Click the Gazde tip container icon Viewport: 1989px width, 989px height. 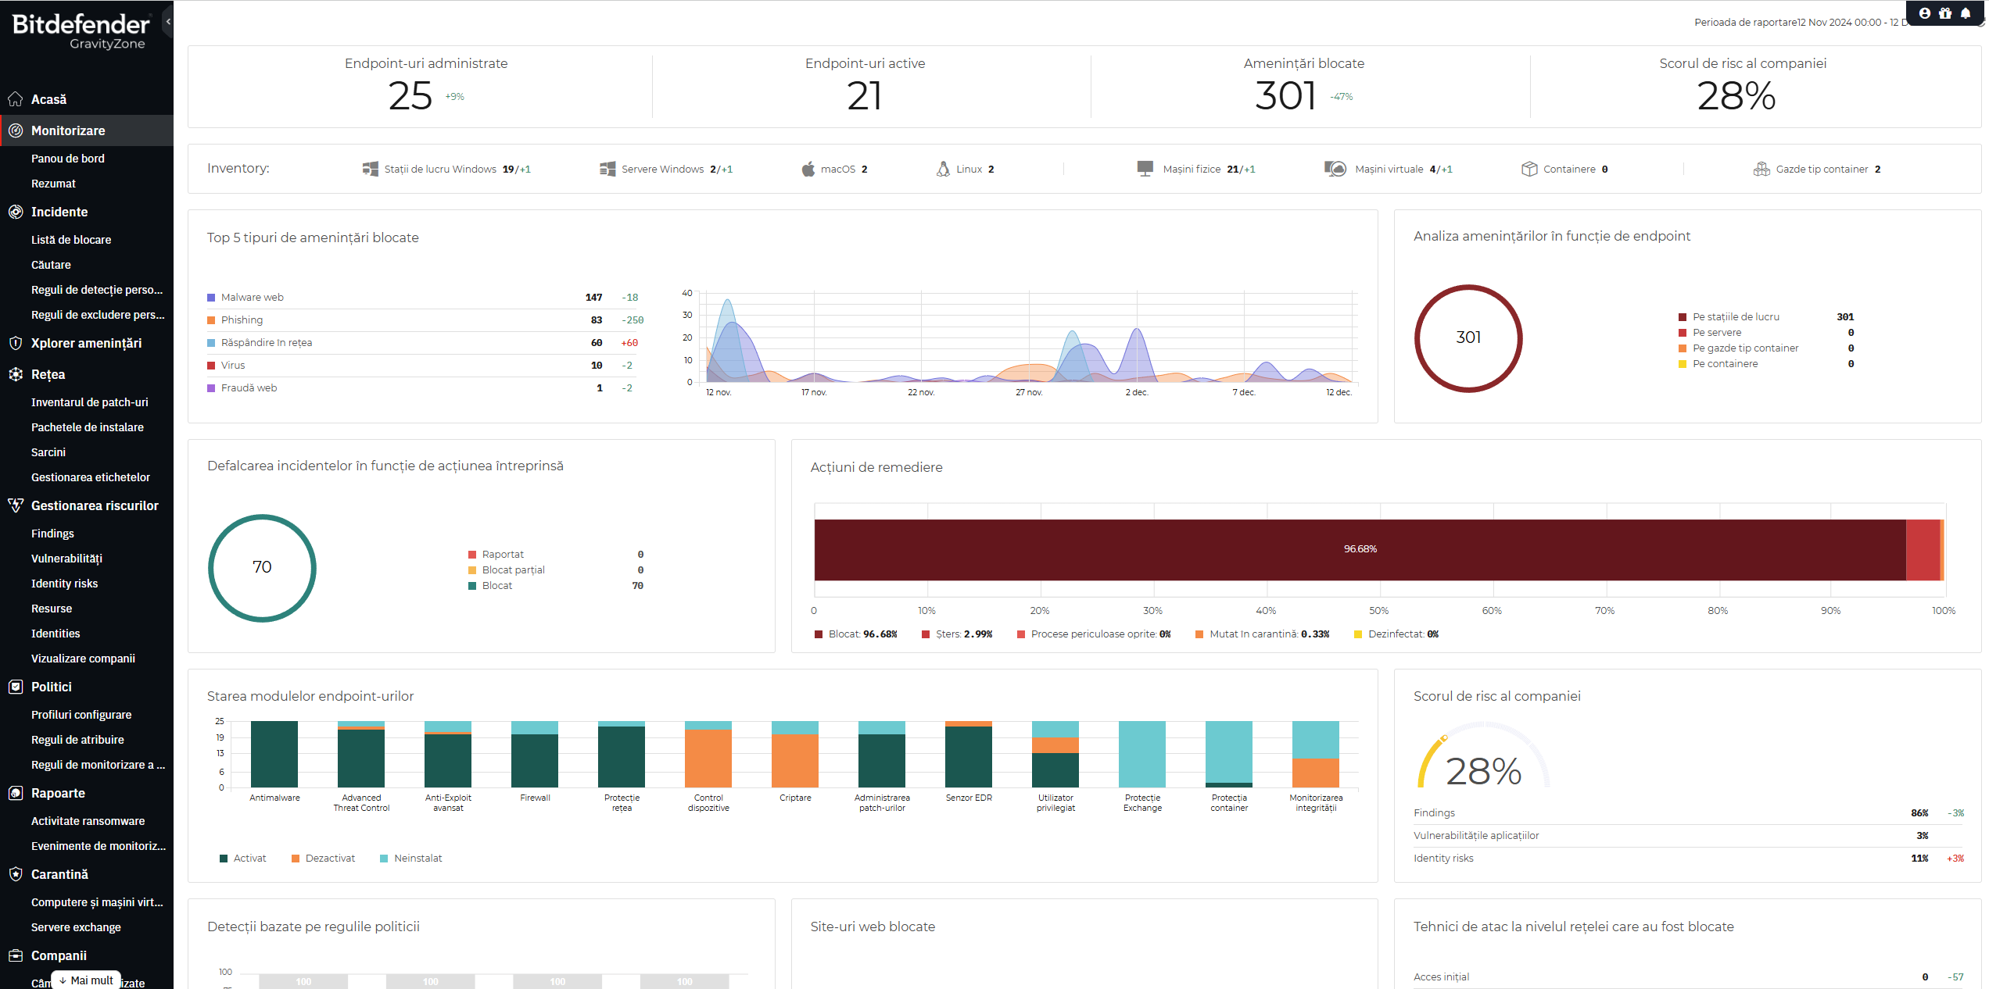1761,169
